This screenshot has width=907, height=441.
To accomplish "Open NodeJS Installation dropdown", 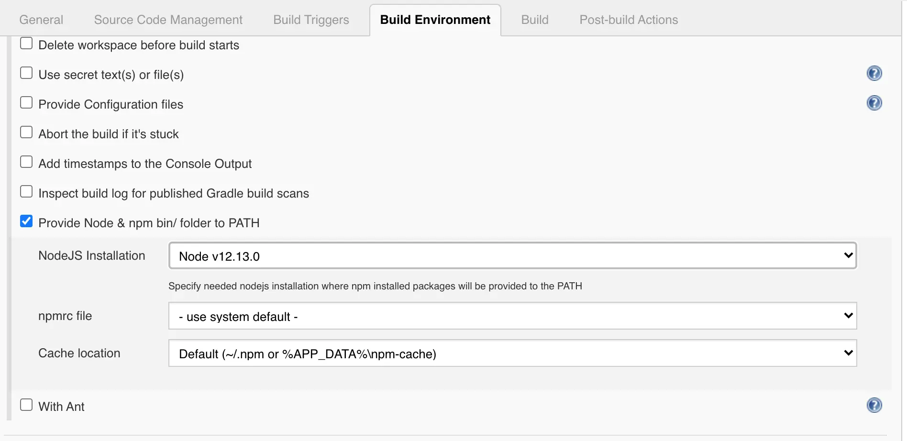I will pyautogui.click(x=512, y=256).
